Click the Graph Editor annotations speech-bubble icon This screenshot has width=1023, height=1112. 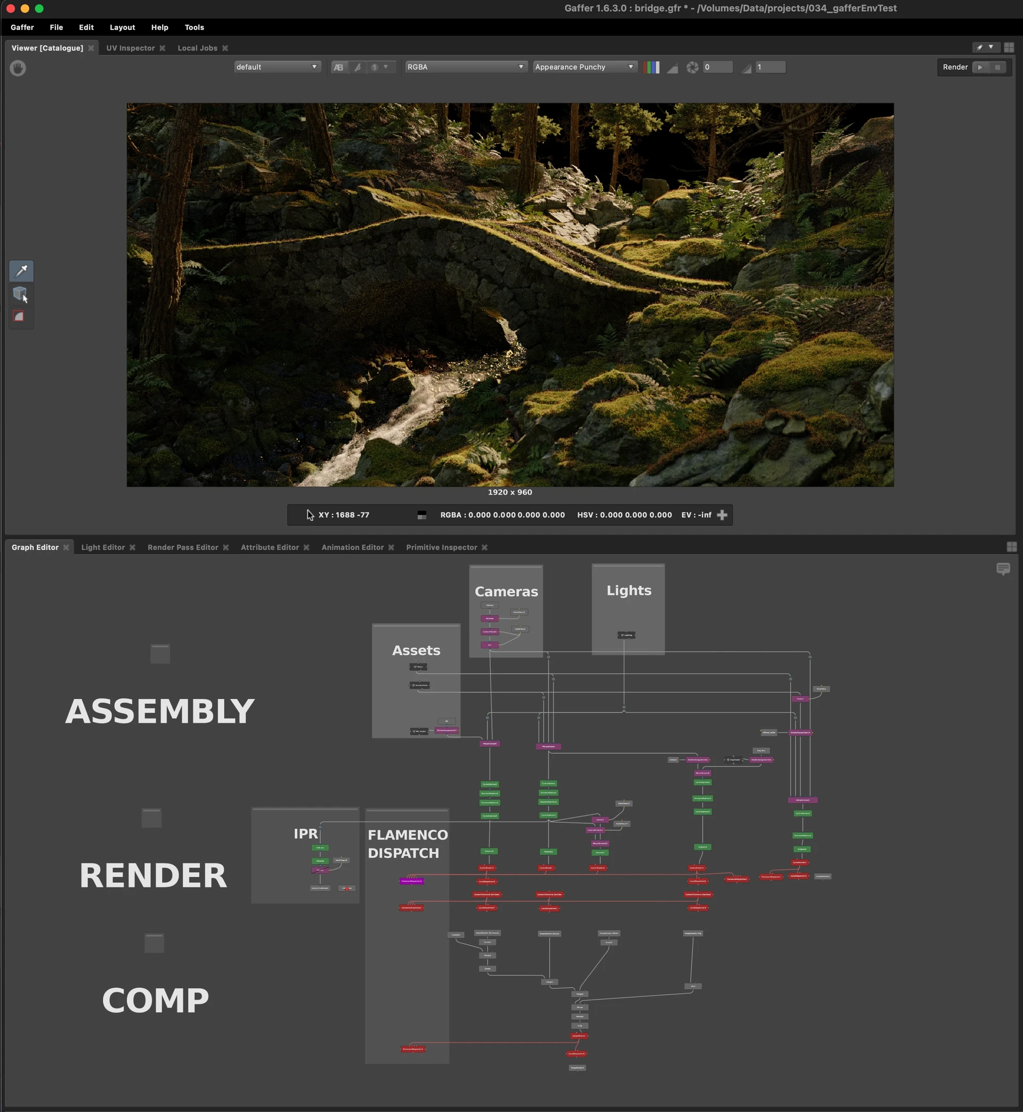(x=1003, y=569)
